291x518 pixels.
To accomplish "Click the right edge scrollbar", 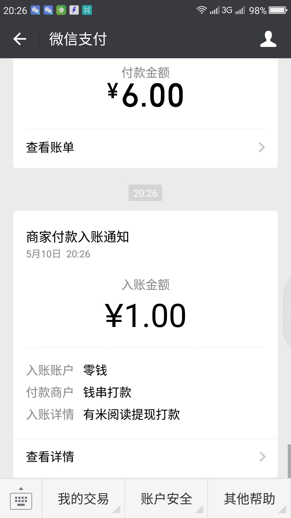I will click(289, 461).
